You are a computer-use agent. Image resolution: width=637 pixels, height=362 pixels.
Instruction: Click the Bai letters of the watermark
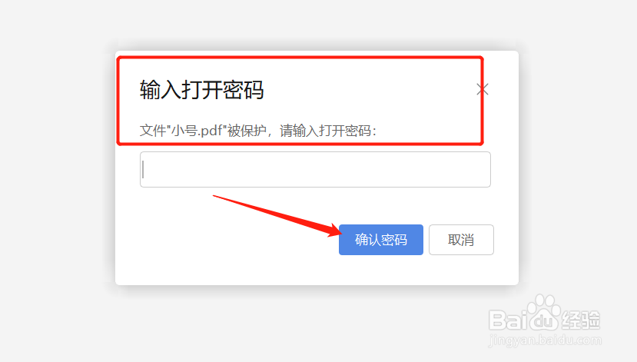click(x=506, y=320)
